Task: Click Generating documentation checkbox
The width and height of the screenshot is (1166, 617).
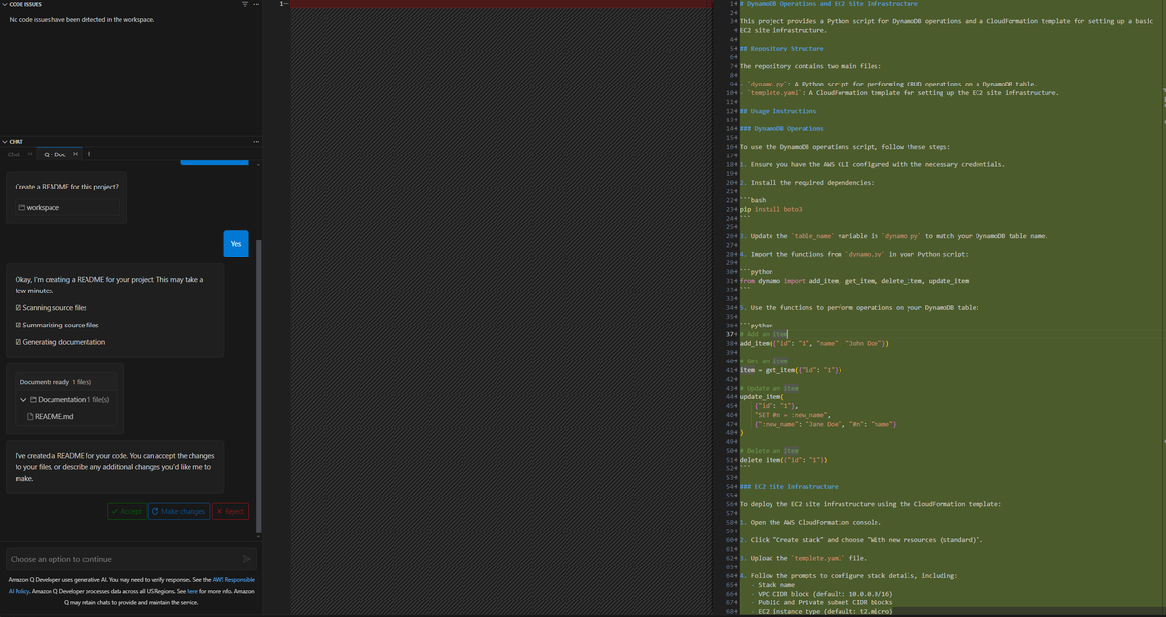Action: pyautogui.click(x=18, y=342)
